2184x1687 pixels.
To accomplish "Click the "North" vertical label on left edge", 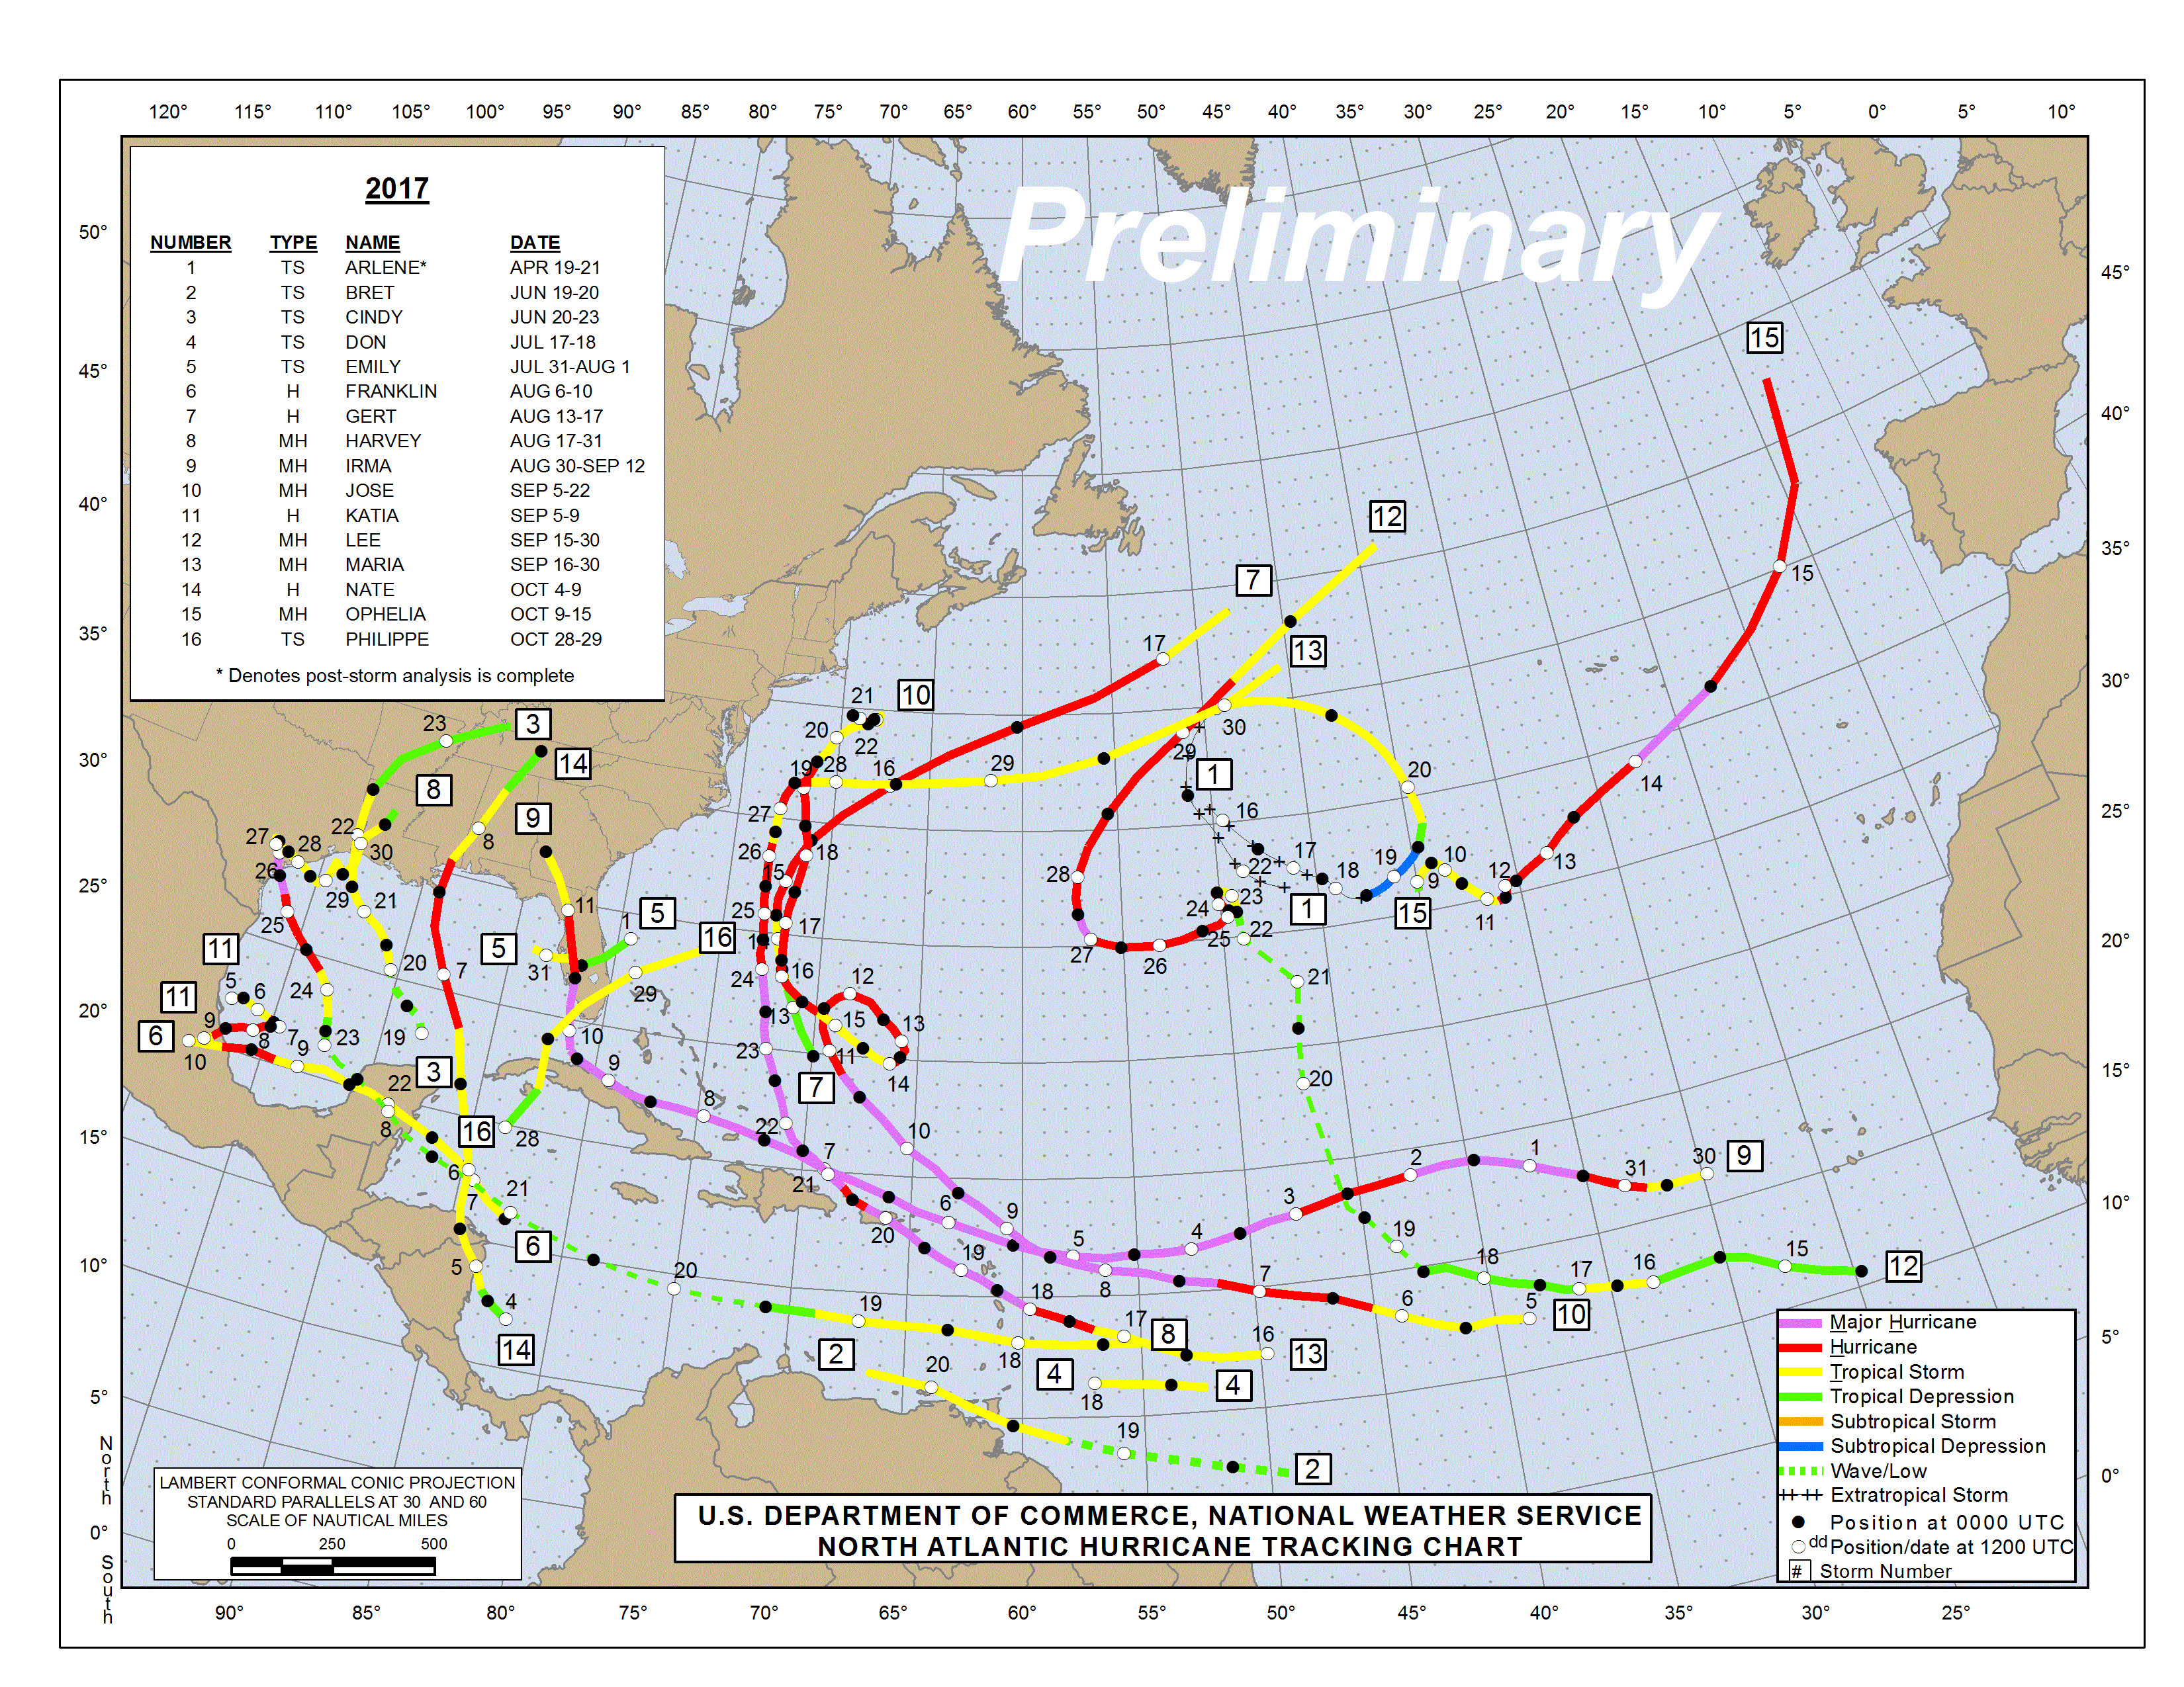I will (106, 1471).
